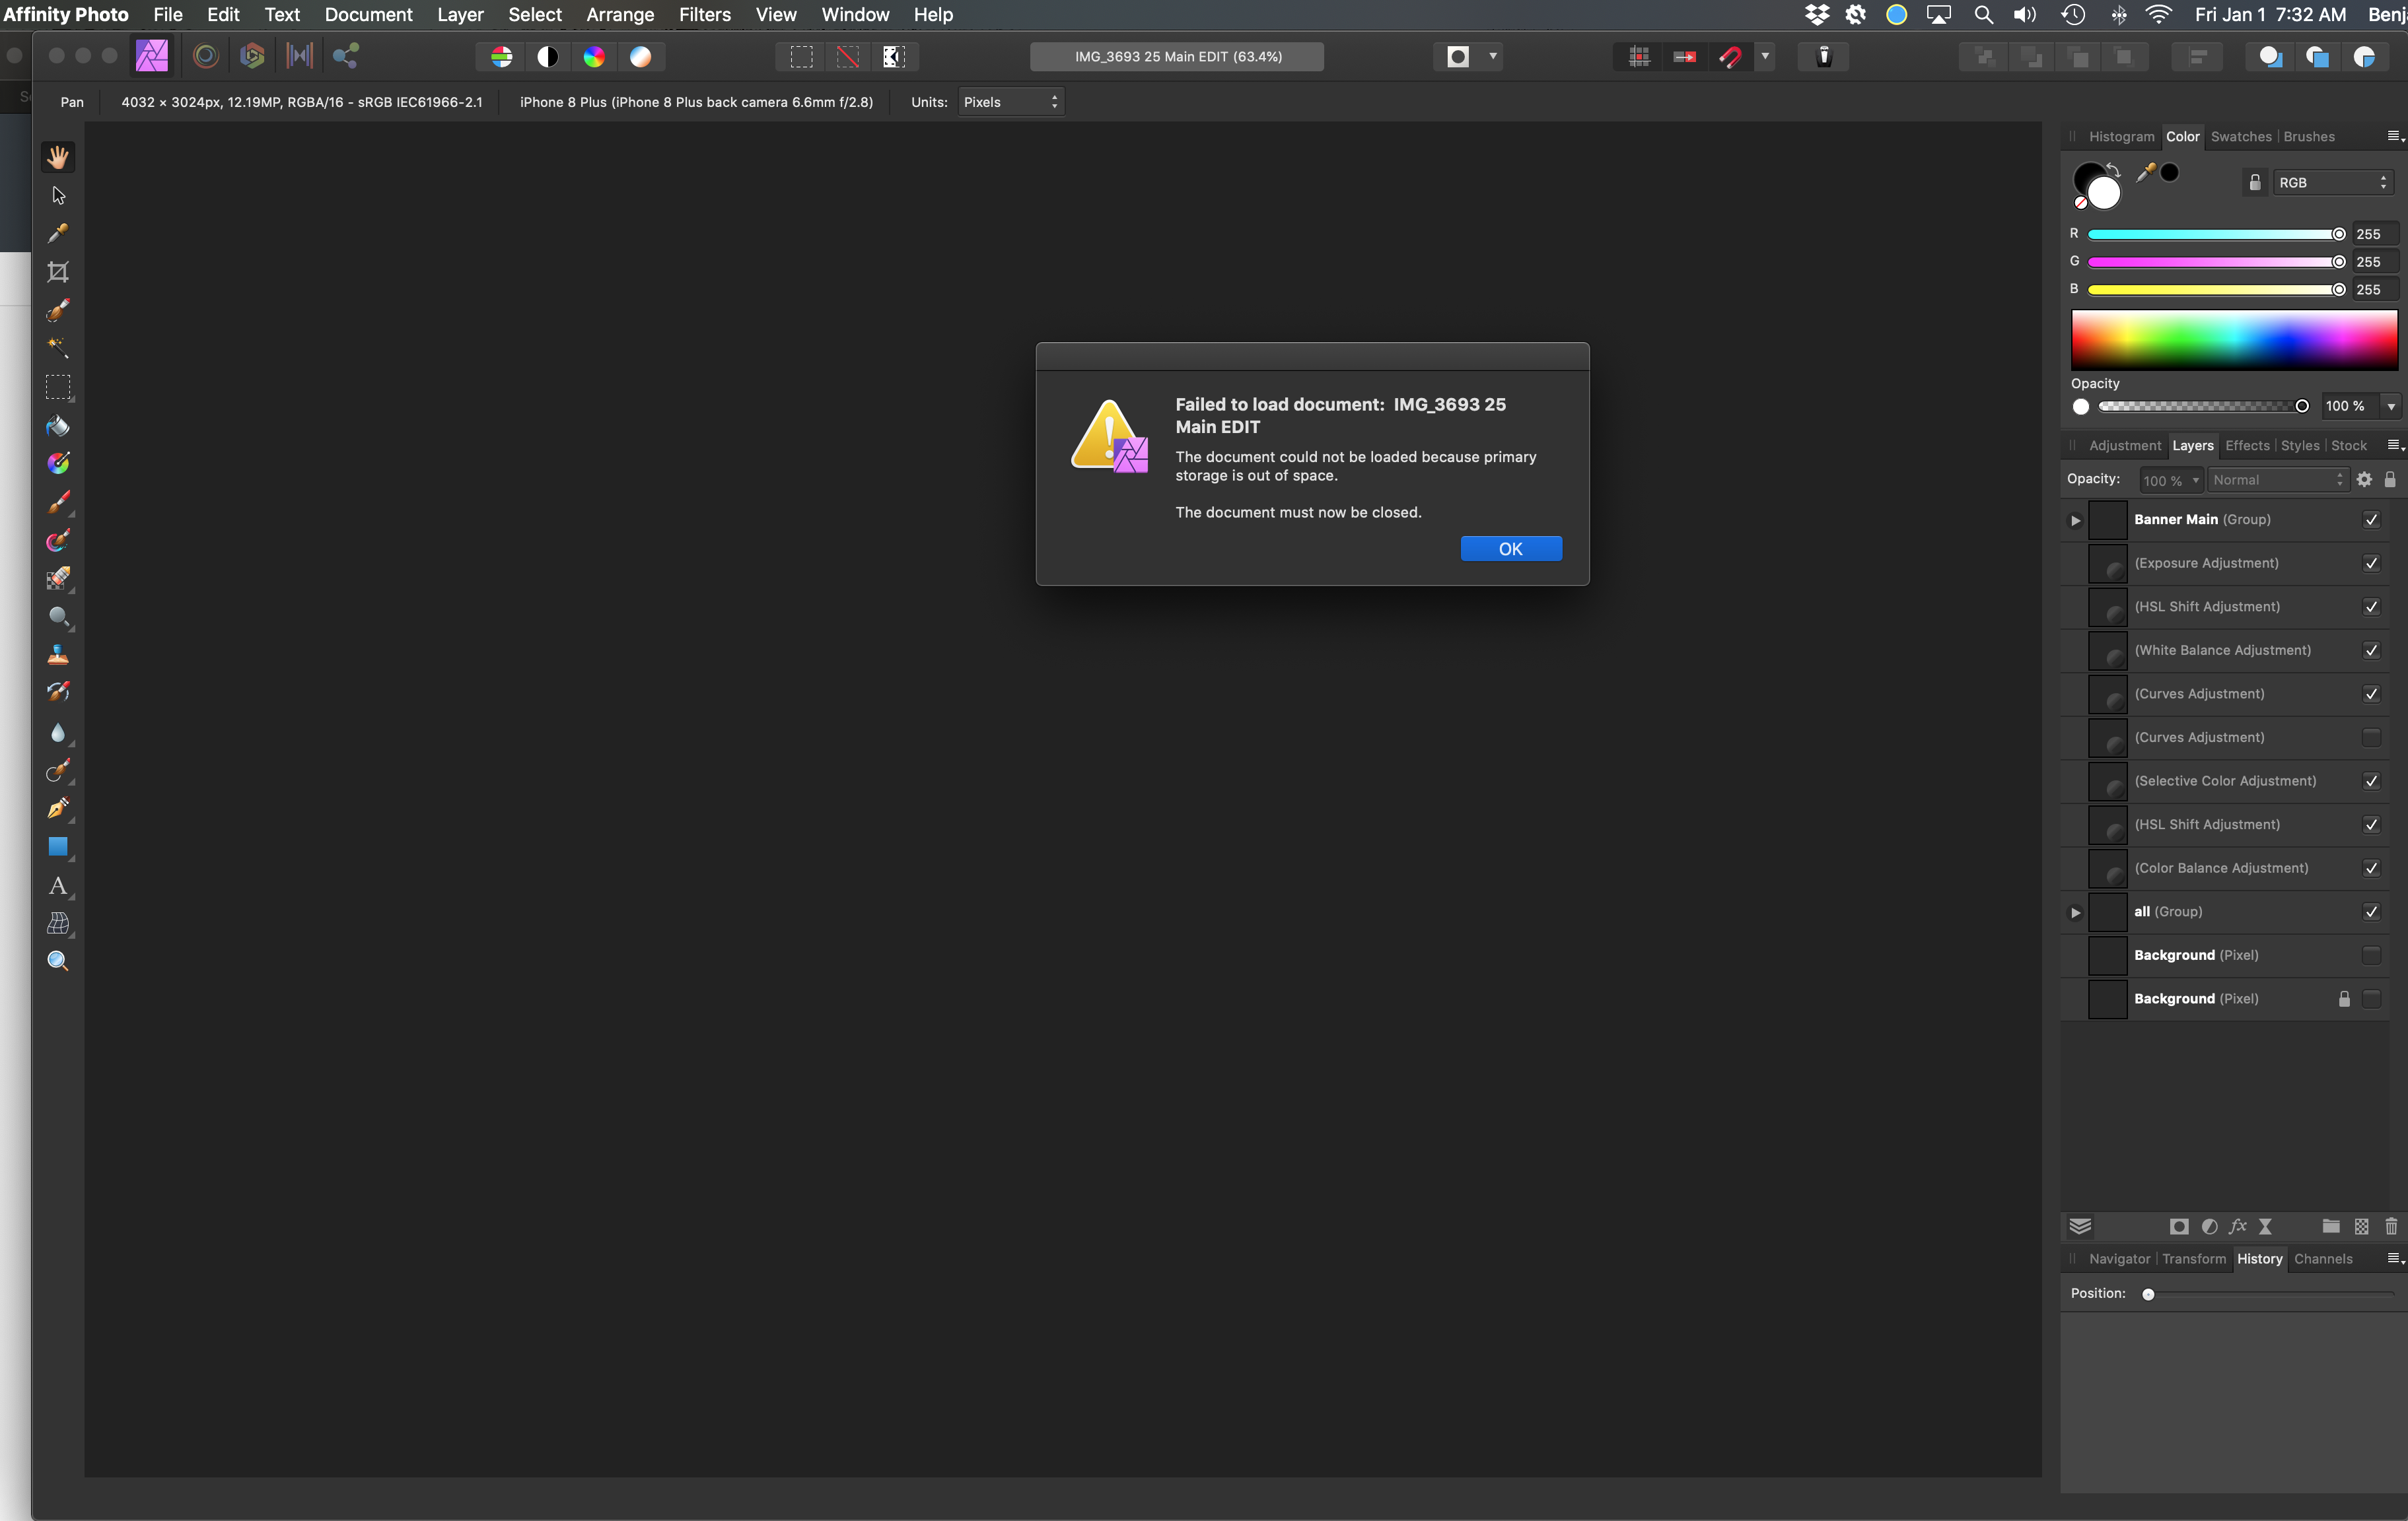Toggle visibility of the all group
Image resolution: width=2408 pixels, height=1521 pixels.
coord(2371,912)
